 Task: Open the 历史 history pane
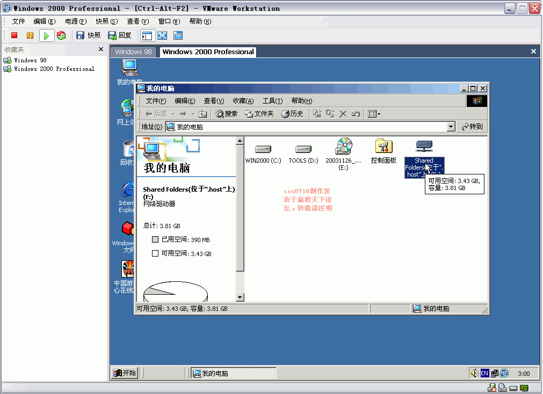(x=292, y=114)
